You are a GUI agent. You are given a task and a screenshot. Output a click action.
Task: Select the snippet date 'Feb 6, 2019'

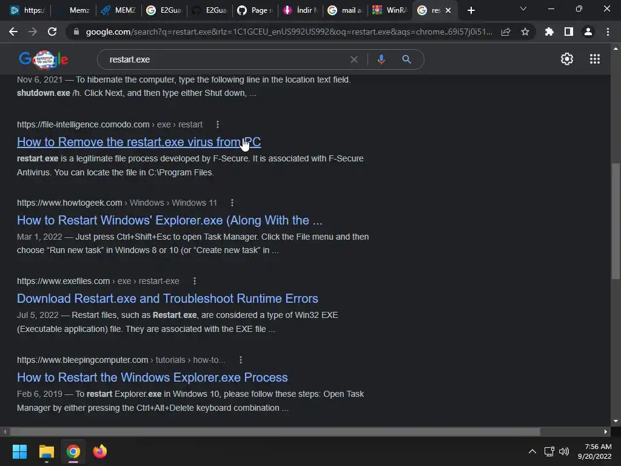pyautogui.click(x=39, y=394)
